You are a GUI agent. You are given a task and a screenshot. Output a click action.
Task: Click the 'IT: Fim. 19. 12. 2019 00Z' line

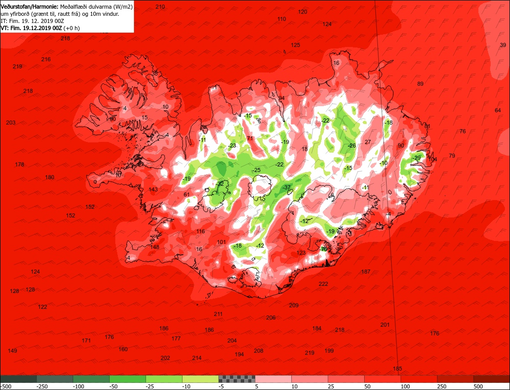(33, 21)
